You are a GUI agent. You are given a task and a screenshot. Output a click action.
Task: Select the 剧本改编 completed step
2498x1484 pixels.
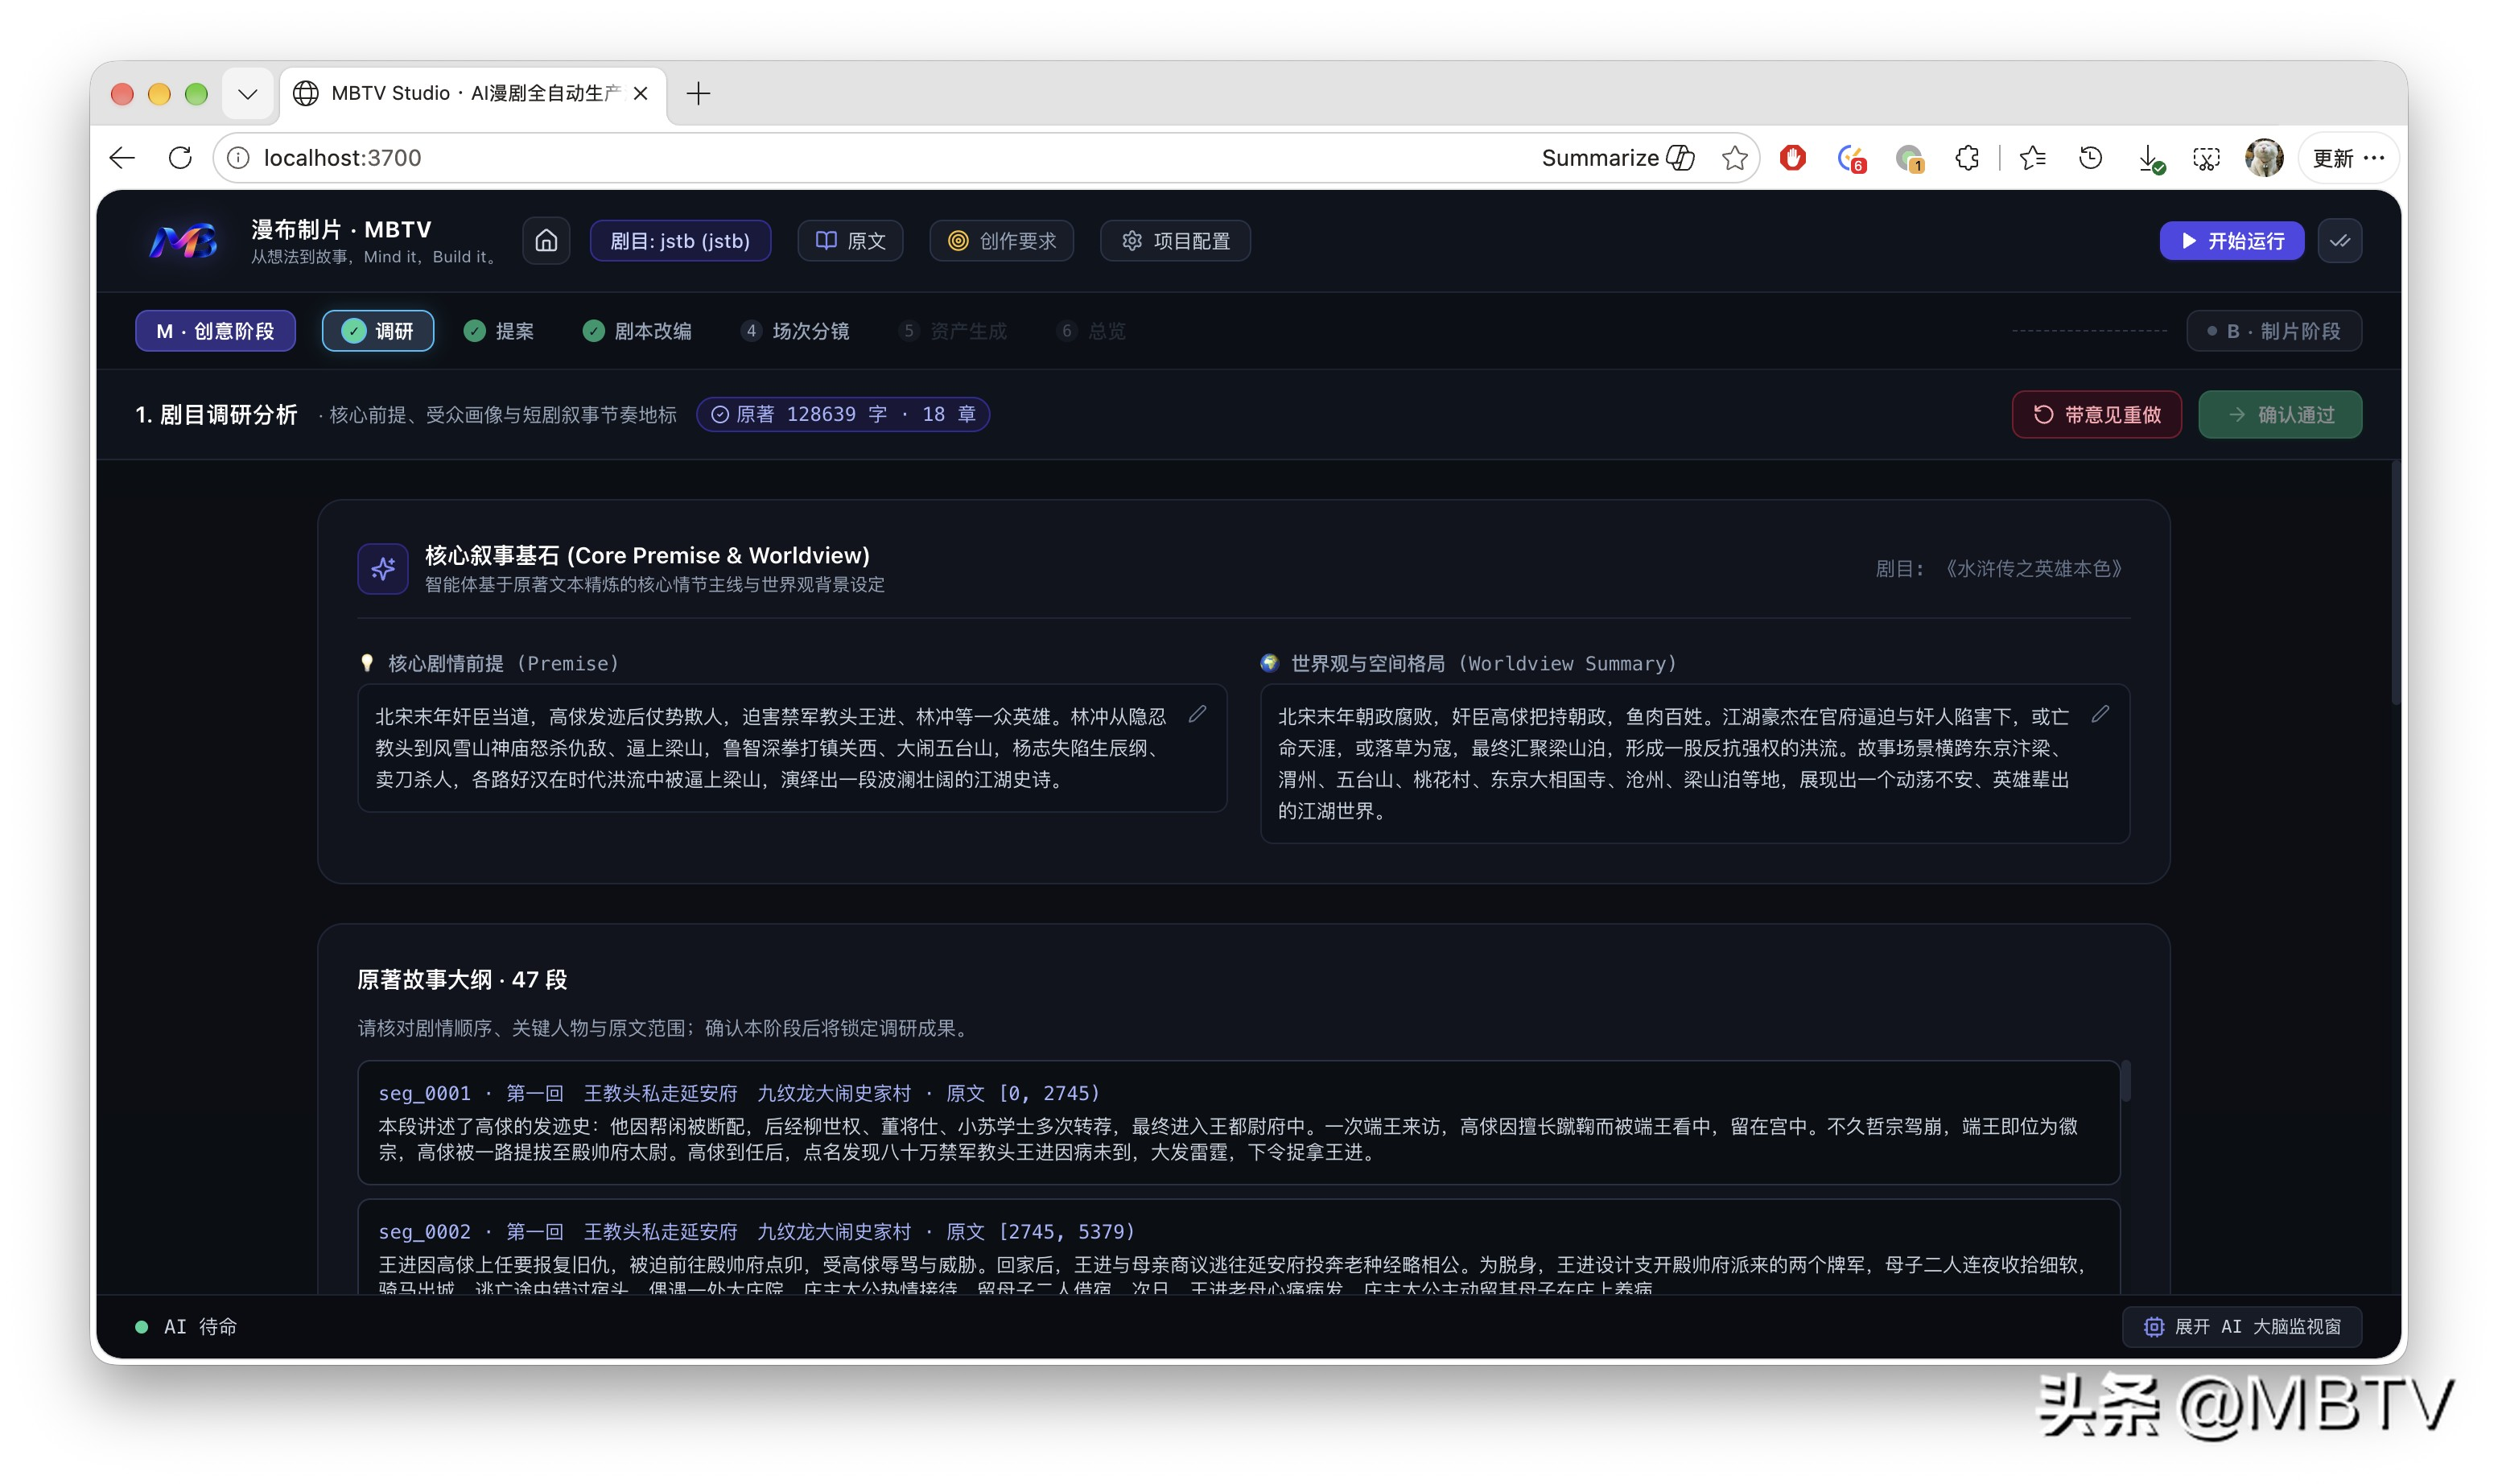(637, 331)
